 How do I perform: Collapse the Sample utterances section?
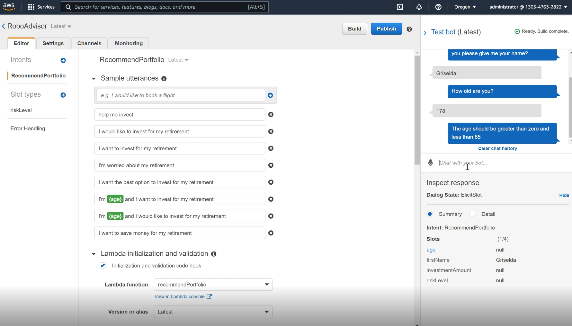click(x=94, y=78)
